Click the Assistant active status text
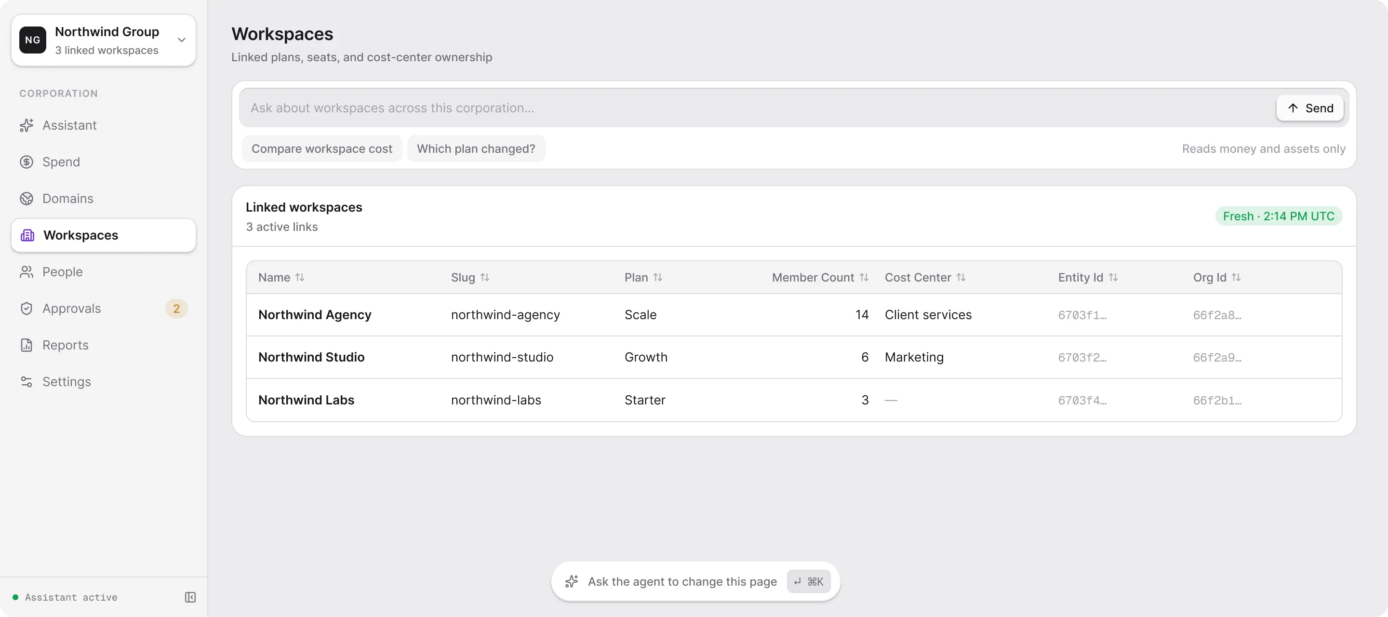This screenshot has height=617, width=1388. click(71, 597)
